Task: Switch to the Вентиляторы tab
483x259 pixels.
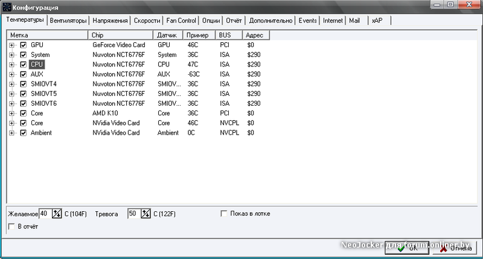Action: (68, 21)
